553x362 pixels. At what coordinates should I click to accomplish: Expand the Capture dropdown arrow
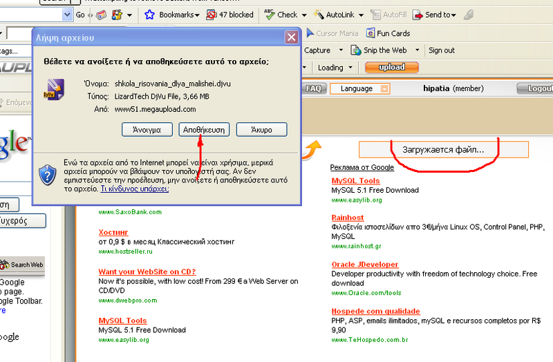point(341,50)
